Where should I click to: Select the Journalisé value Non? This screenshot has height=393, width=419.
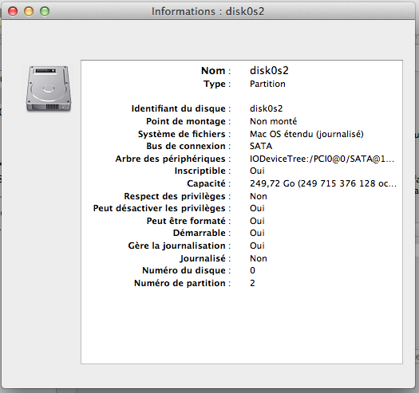258,258
